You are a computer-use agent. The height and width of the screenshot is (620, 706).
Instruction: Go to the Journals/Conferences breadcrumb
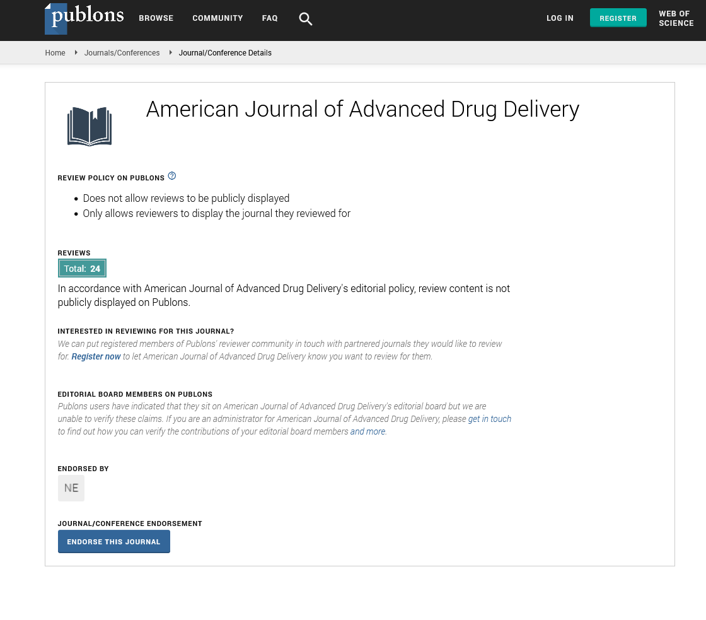point(122,53)
